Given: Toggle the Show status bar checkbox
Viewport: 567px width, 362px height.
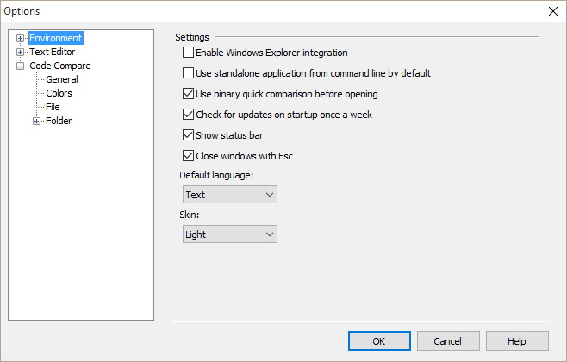Looking at the screenshot, I should (x=189, y=134).
